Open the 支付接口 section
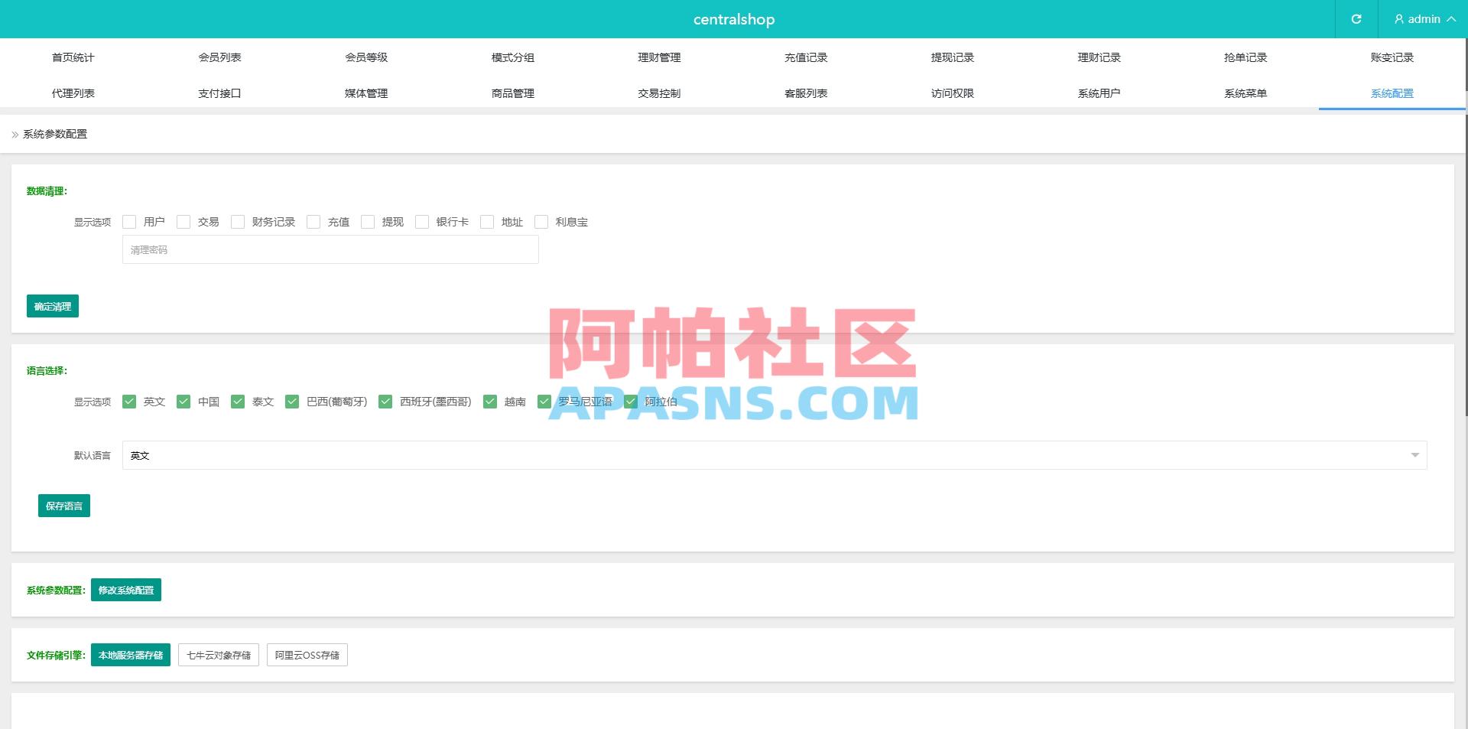1468x729 pixels. (219, 93)
